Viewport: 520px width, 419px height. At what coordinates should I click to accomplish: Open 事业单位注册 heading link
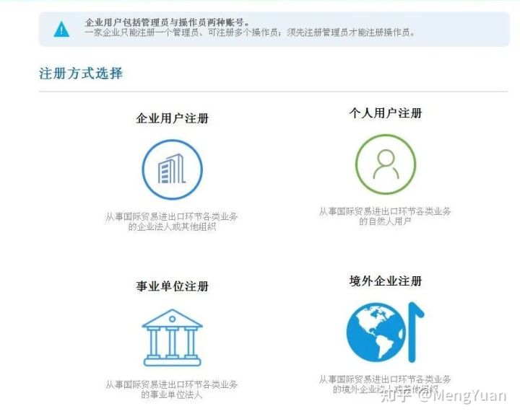pyautogui.click(x=172, y=286)
